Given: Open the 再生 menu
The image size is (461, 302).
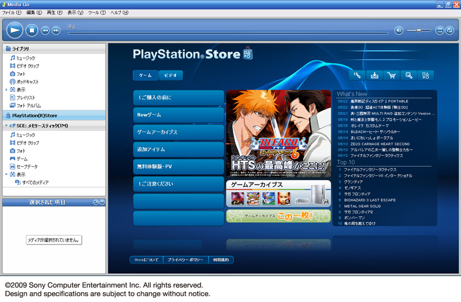Looking at the screenshot, I should click(x=55, y=13).
